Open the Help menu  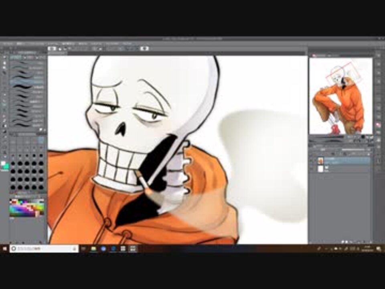(x=127, y=43)
